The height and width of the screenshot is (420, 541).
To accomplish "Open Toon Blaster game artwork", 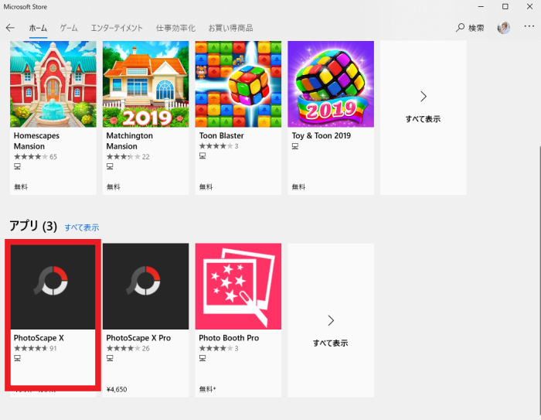I will pos(238,84).
